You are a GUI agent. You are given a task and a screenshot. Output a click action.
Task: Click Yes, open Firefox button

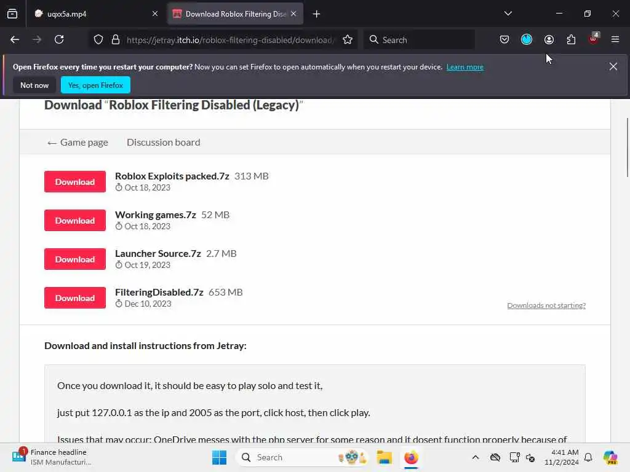95,85
